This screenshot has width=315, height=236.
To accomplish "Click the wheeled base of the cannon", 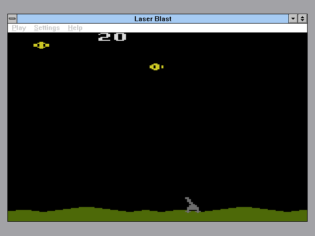I will (x=193, y=210).
